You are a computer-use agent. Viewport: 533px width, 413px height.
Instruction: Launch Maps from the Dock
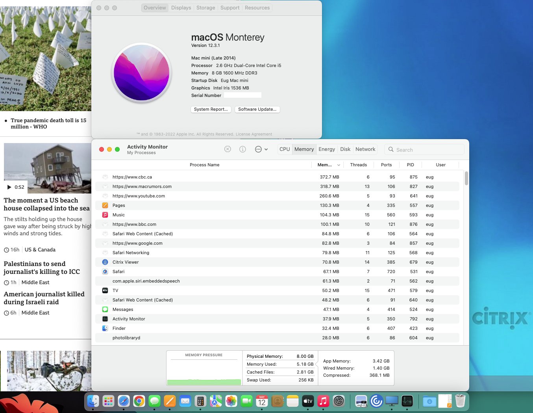click(x=216, y=401)
